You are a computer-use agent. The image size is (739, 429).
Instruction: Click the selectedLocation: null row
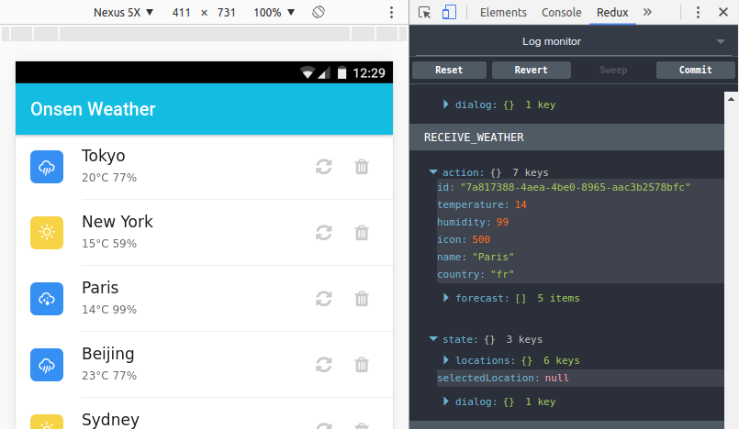tap(580, 378)
